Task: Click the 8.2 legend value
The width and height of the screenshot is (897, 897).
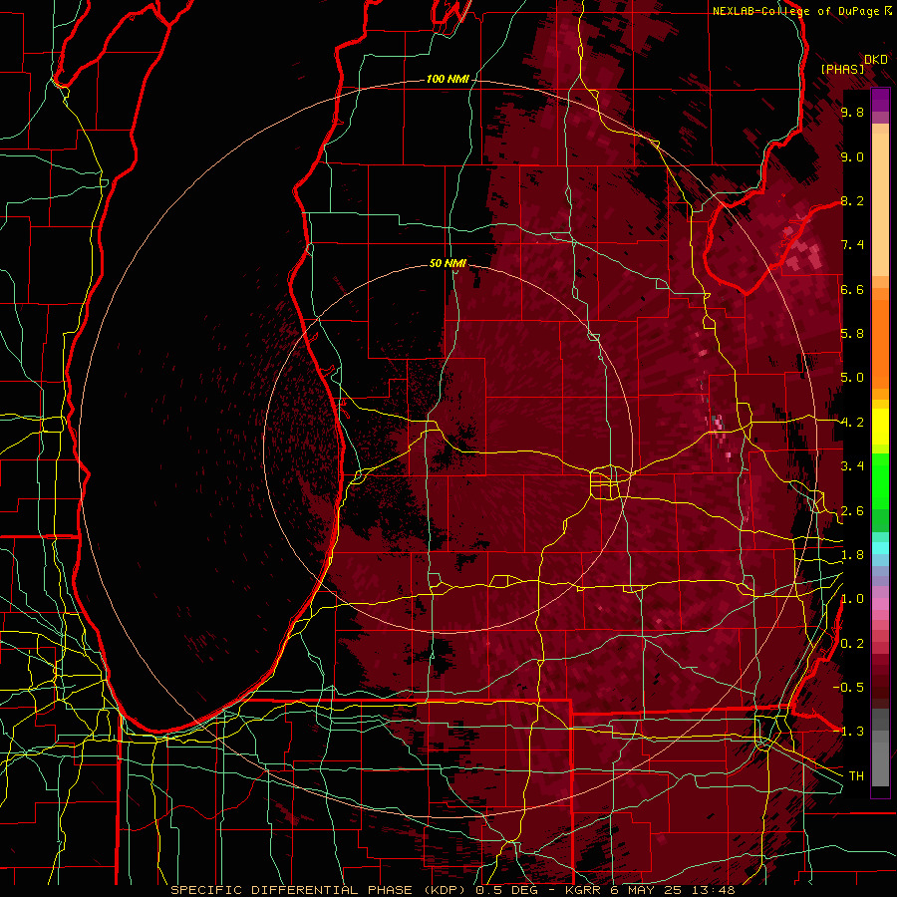Action: click(x=852, y=200)
